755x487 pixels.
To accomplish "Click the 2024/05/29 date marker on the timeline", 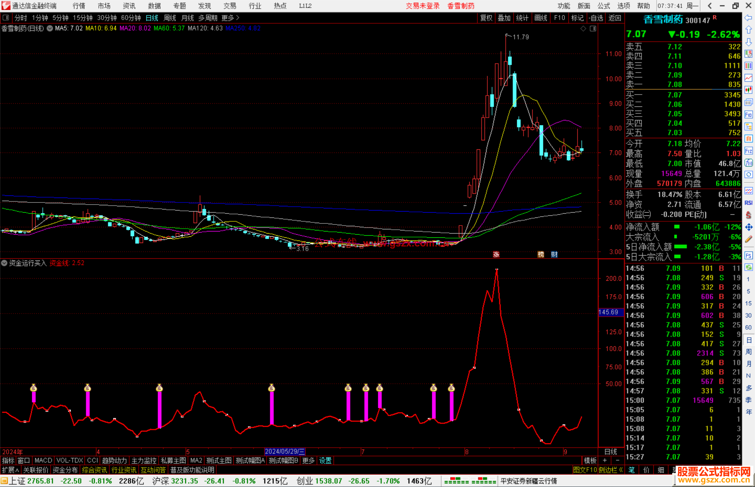I will pos(285,451).
